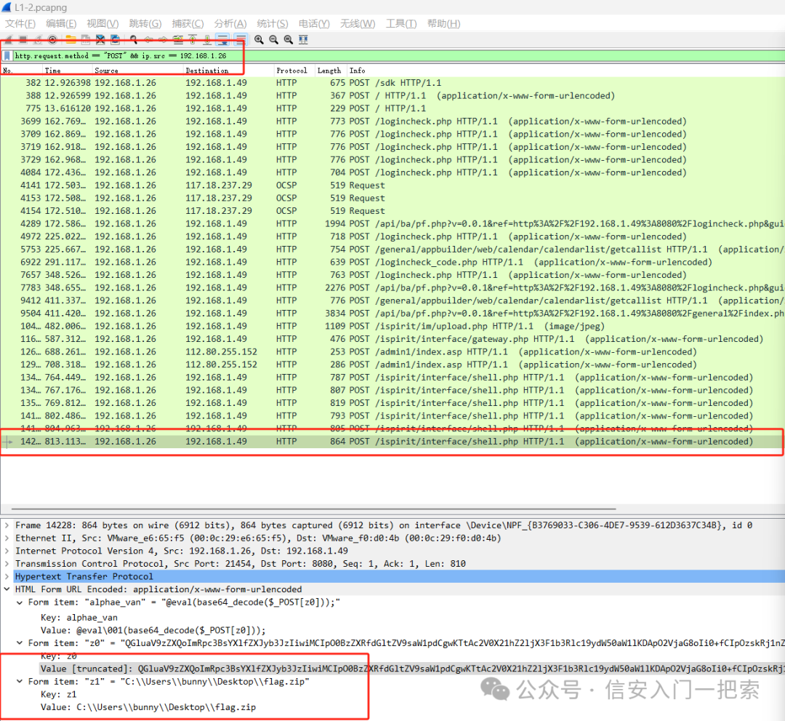Open the 视图(V) menu
This screenshot has width=785, height=721.
point(102,23)
